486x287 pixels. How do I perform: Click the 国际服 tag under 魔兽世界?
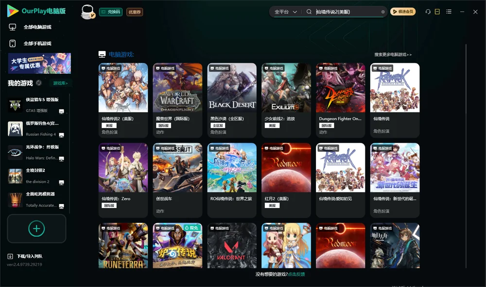(x=163, y=126)
